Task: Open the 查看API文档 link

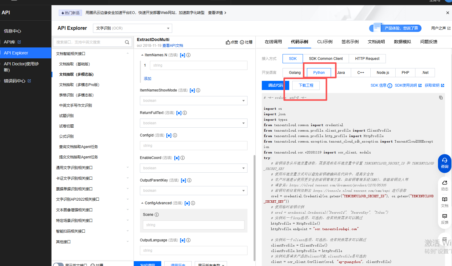Action: tap(173, 46)
